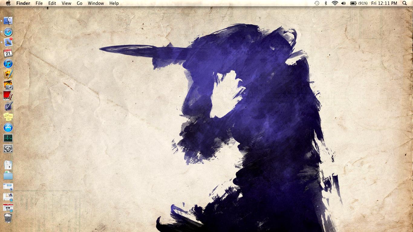This screenshot has height=232, width=413.
Task: Click the battery status showing 91%
Action: pyautogui.click(x=359, y=3)
